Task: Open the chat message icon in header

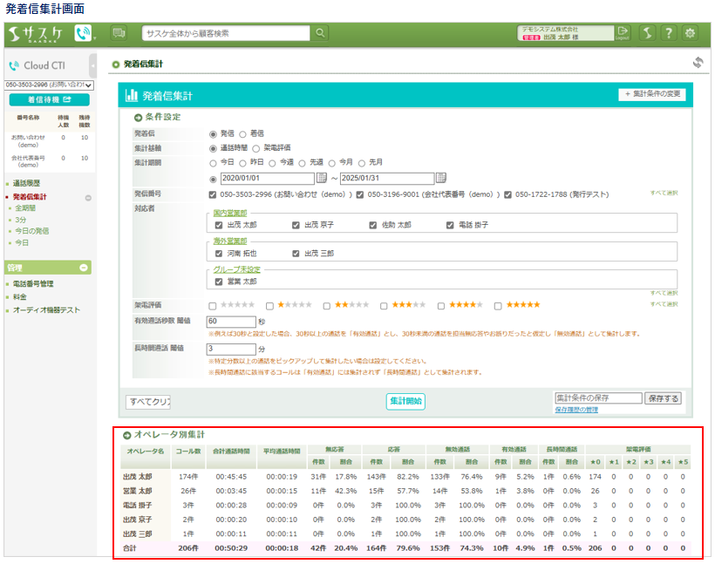Action: 119,33
